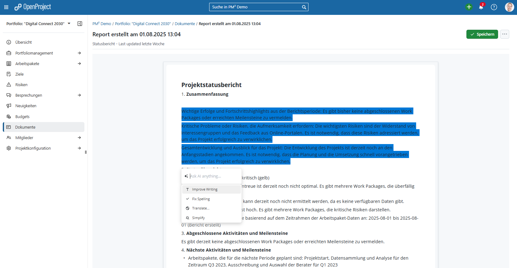Collapse the sidebar with the panel icon

pyautogui.click(x=80, y=24)
